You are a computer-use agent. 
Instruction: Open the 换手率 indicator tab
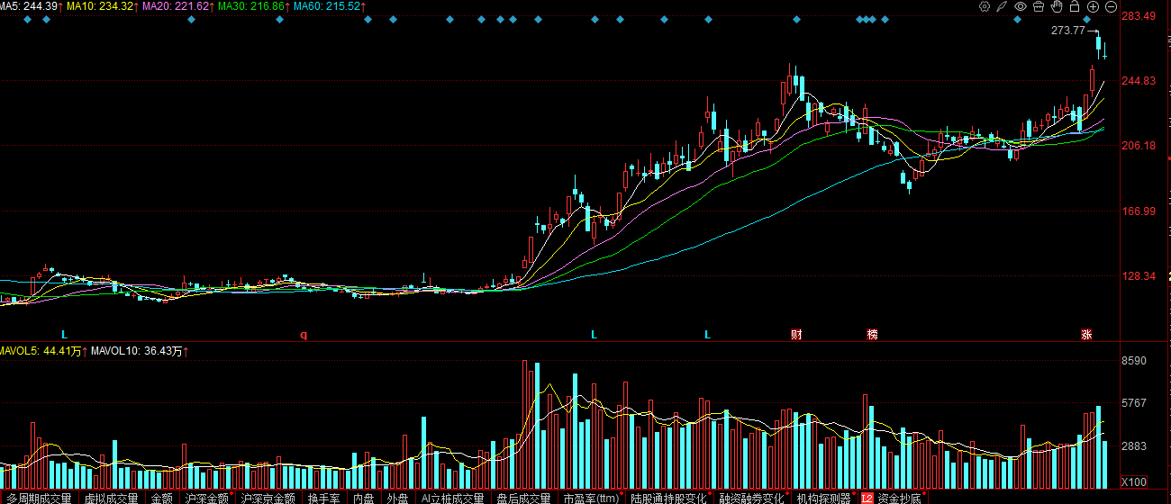[x=324, y=498]
